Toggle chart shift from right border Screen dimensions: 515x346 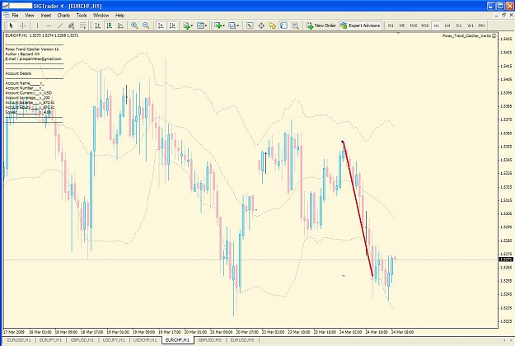[x=172, y=26]
